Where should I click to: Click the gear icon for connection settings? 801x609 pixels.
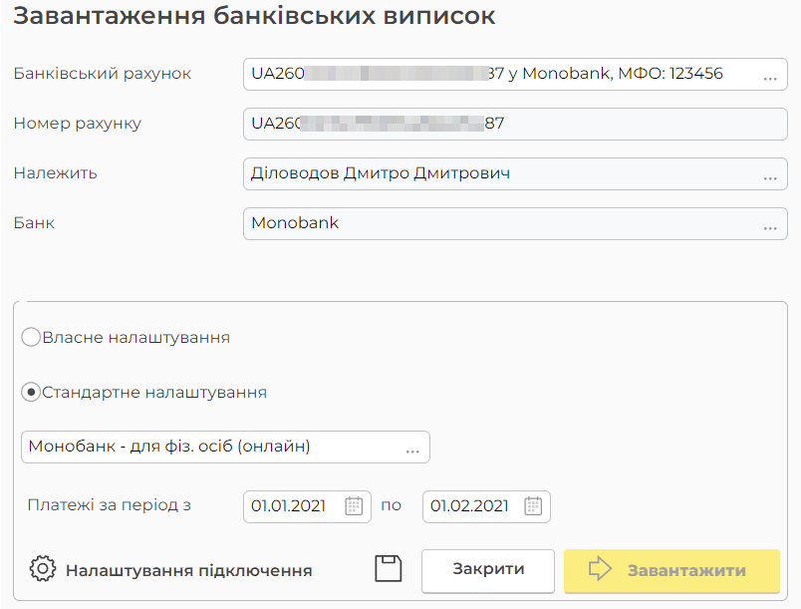42,570
